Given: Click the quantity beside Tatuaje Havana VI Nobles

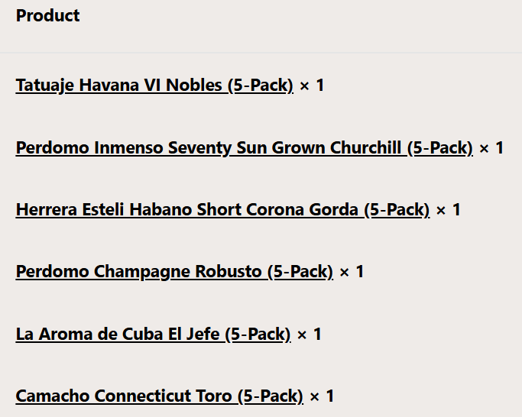Looking at the screenshot, I should tap(312, 86).
